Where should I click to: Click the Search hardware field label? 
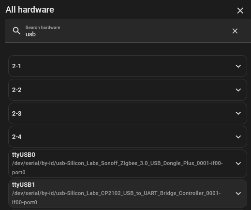tap(43, 28)
